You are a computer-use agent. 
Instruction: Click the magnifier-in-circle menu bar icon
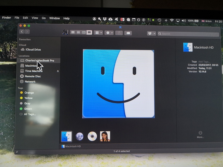coord(128,19)
